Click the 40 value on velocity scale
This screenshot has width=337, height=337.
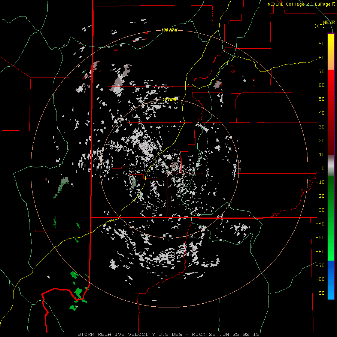(x=322, y=113)
